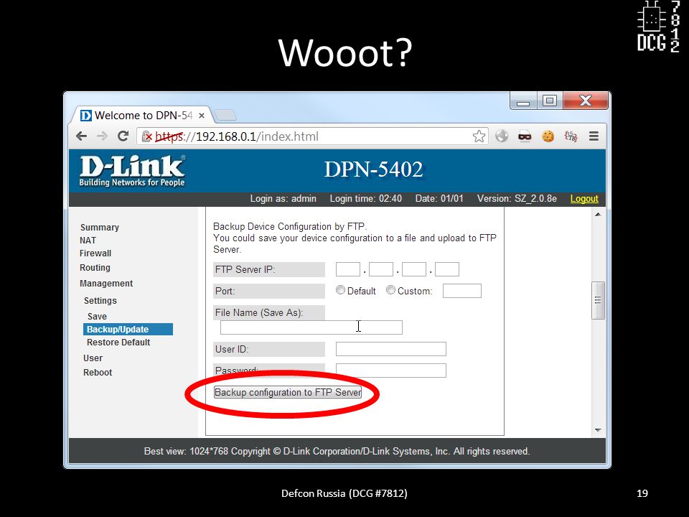Select Backup/Update in the sidebar
Viewport: 689px width, 517px height.
[x=128, y=330]
